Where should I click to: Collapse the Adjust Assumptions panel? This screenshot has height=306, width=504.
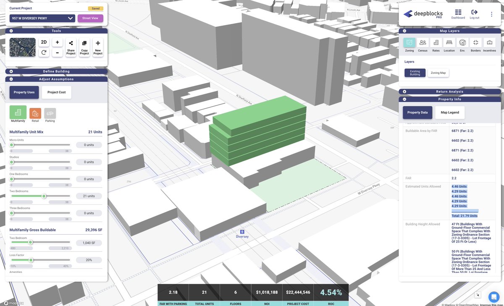[x=11, y=79]
